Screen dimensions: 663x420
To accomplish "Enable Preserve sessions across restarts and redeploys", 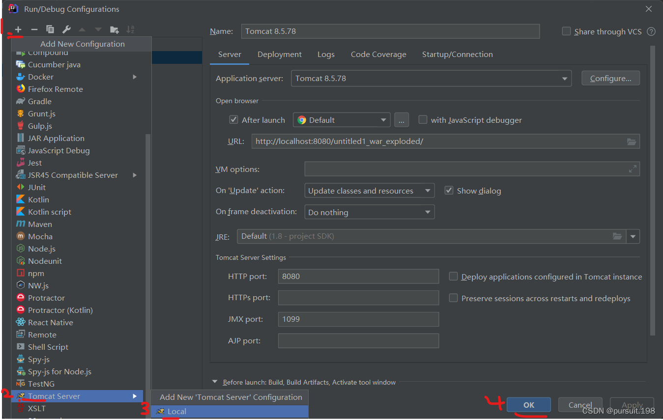I will pyautogui.click(x=453, y=298).
